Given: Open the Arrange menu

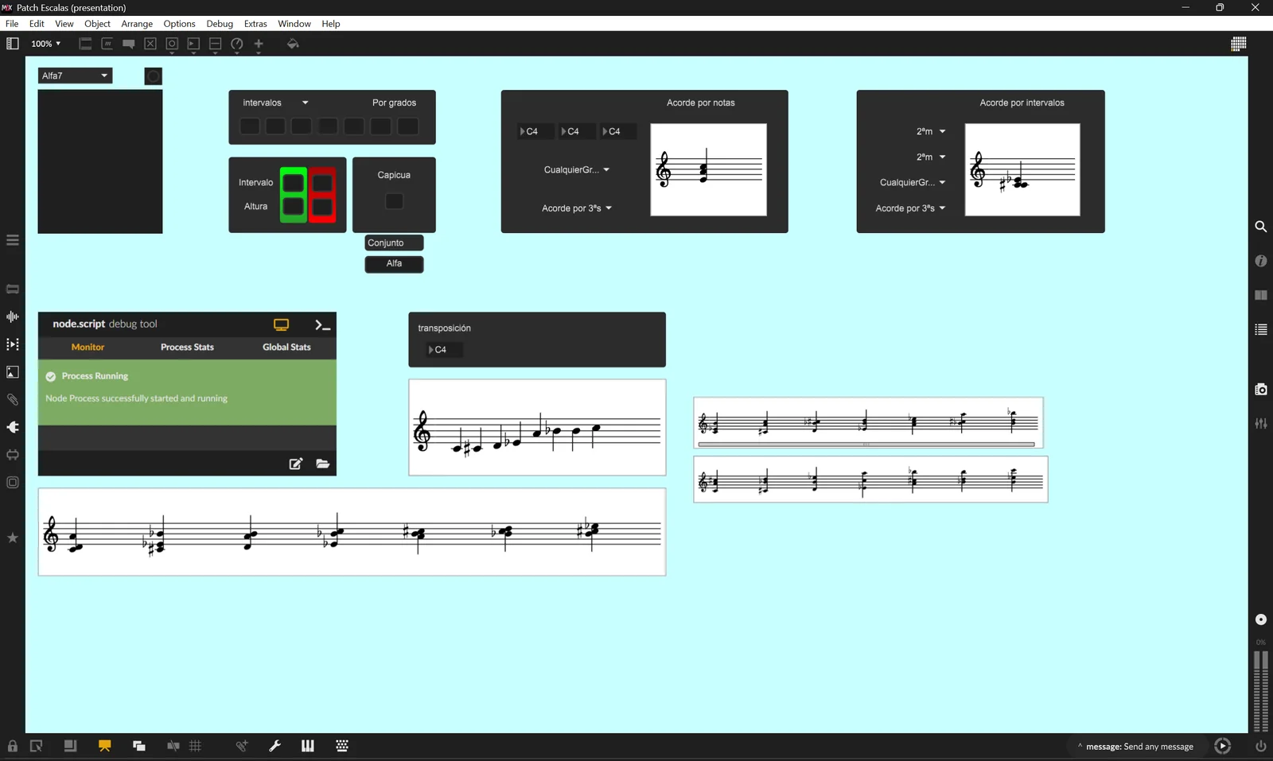Looking at the screenshot, I should [x=137, y=24].
